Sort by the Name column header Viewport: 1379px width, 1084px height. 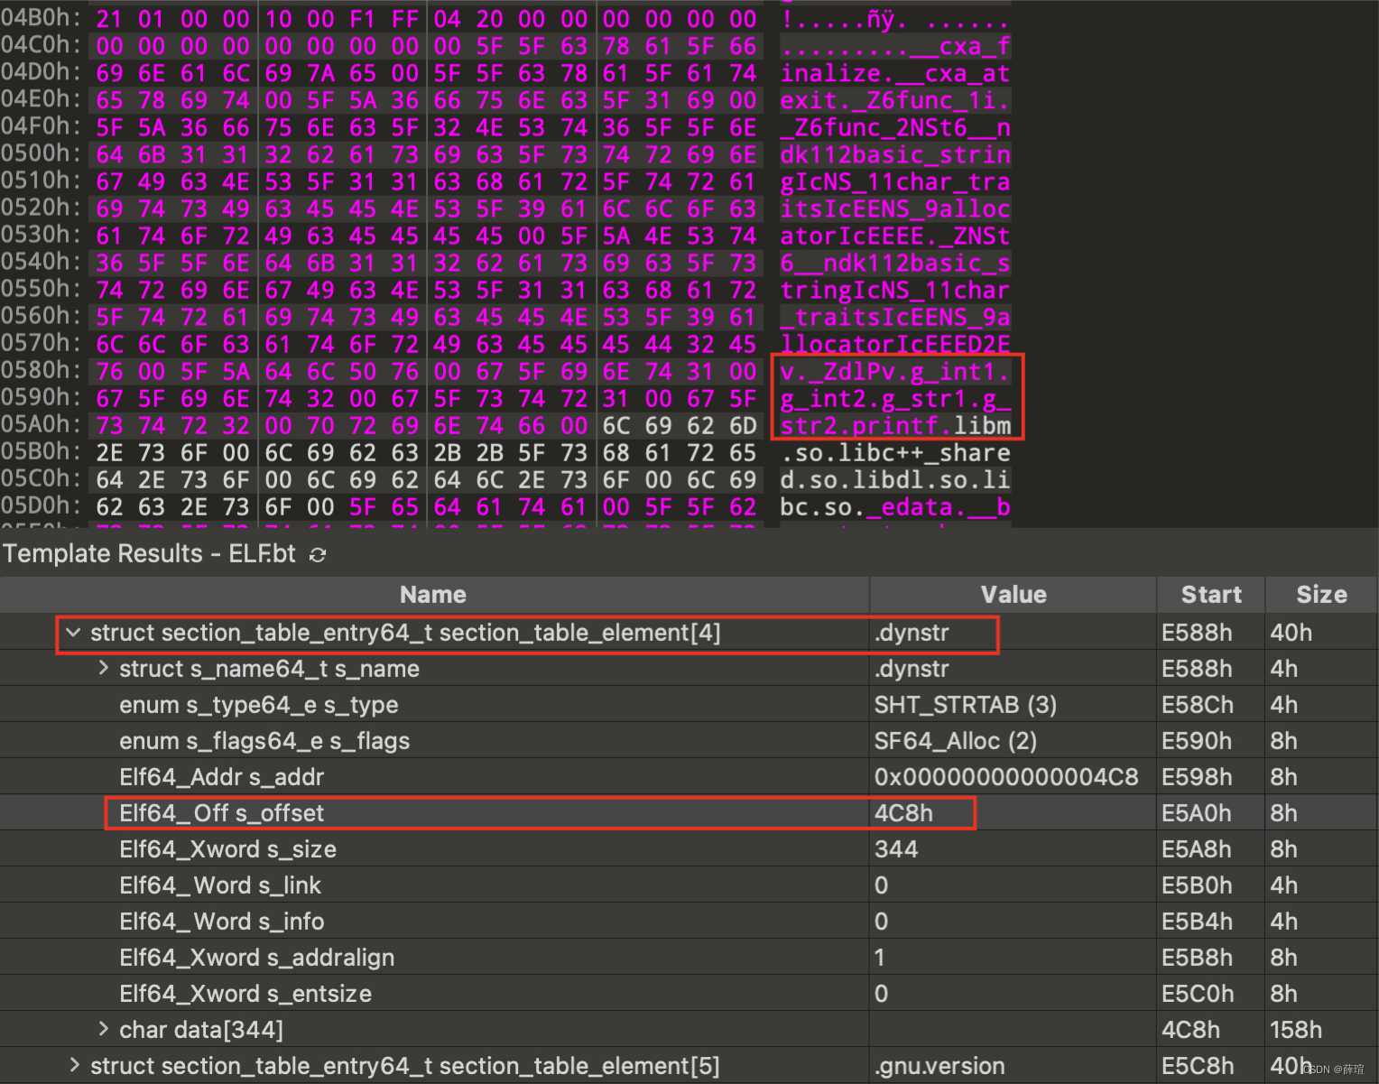coord(433,595)
